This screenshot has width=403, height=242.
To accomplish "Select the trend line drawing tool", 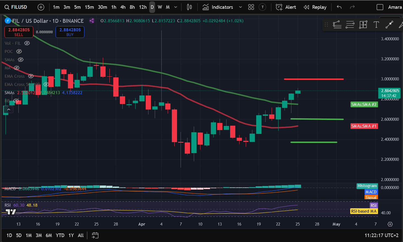I will tap(337, 25).
